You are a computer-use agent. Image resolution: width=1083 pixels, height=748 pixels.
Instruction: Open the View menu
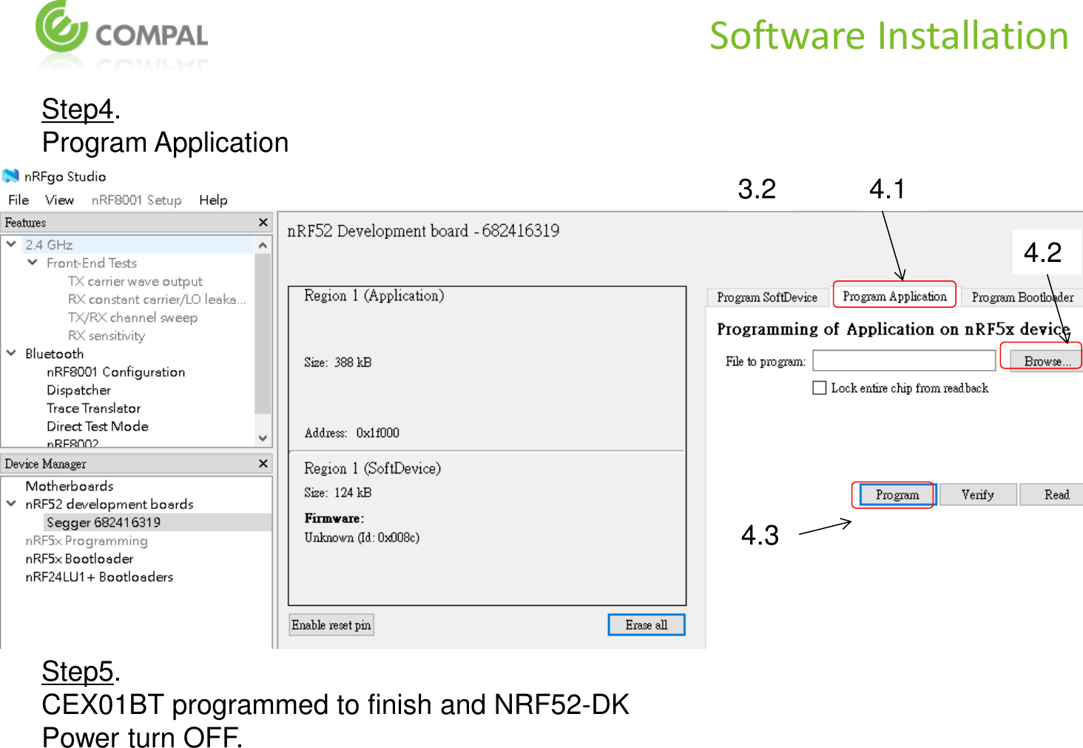point(59,200)
